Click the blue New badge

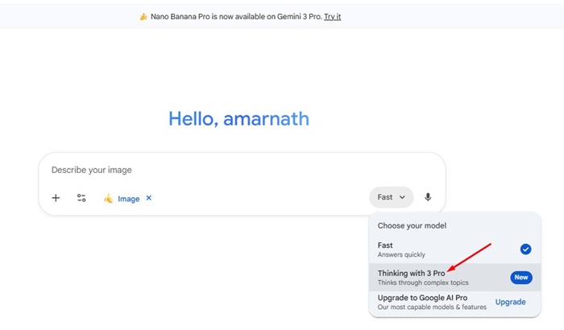coord(521,278)
